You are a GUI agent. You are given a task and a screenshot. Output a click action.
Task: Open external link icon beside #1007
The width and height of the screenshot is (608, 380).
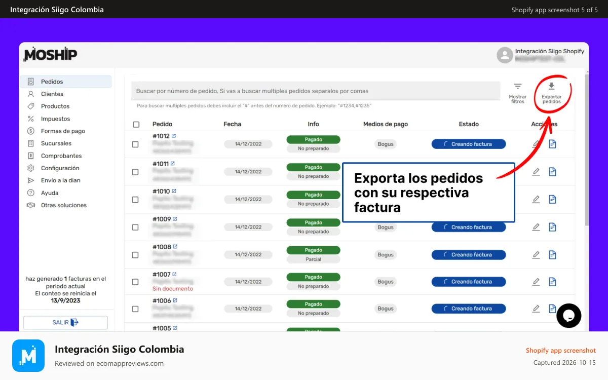175,274
